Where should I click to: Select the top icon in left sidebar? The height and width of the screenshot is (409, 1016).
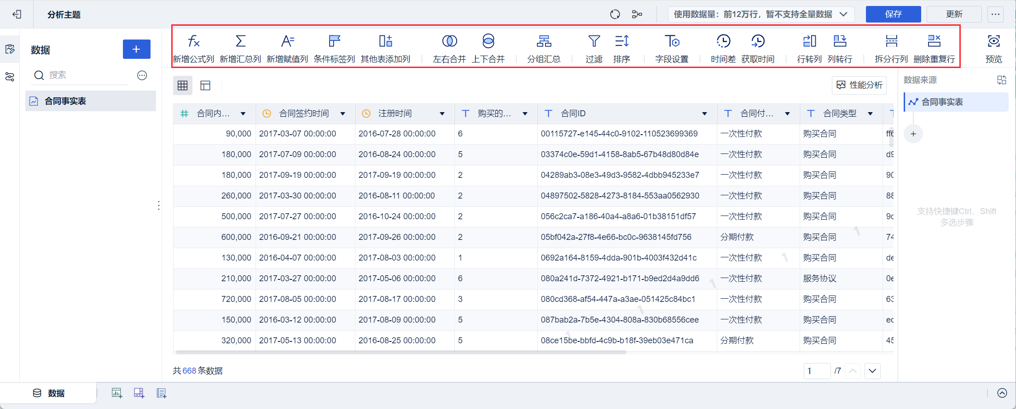pyautogui.click(x=10, y=49)
